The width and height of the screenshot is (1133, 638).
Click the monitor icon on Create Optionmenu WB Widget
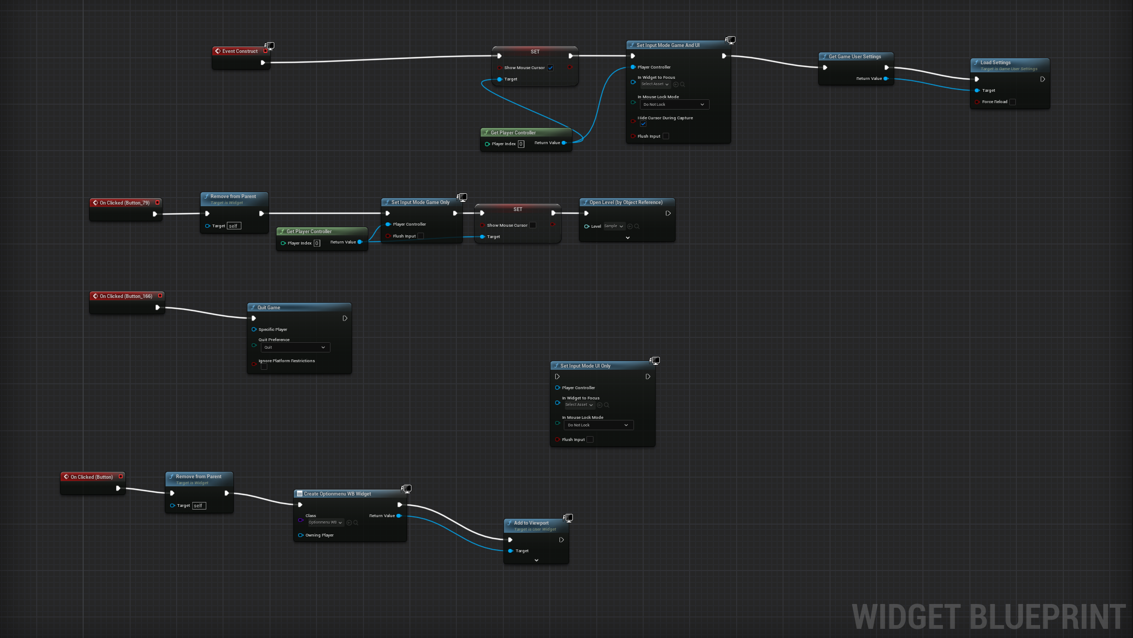click(407, 488)
